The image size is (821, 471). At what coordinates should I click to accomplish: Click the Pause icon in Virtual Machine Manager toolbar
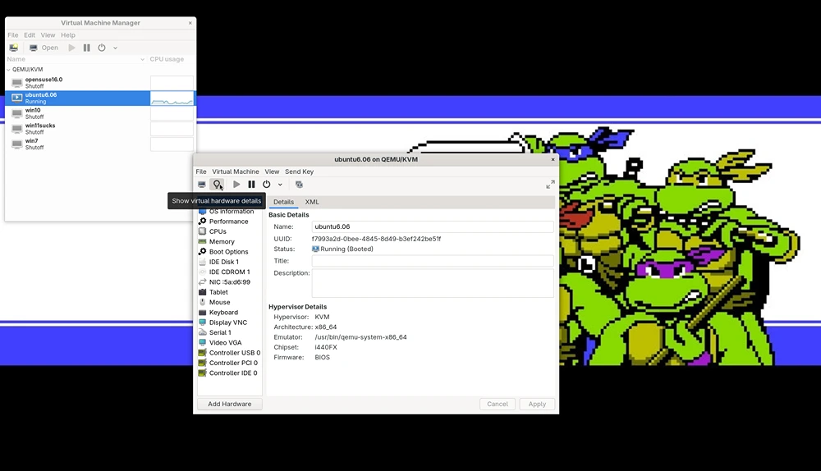pos(86,48)
